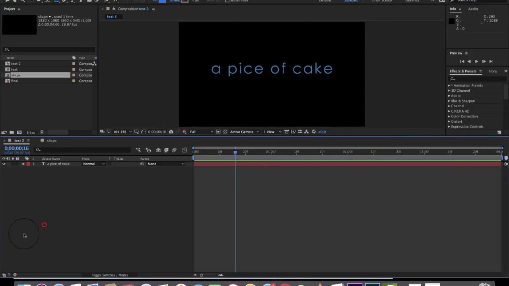
Task: Expand the Color Correction effects category
Action: (x=449, y=116)
